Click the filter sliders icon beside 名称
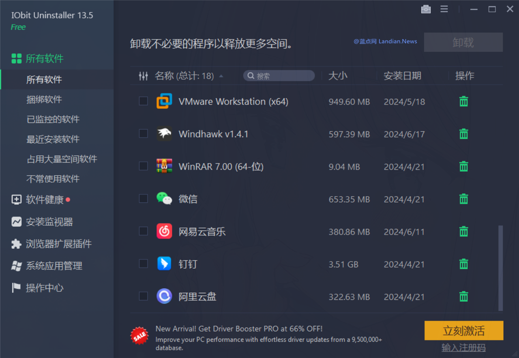The height and width of the screenshot is (358, 519). click(143, 76)
